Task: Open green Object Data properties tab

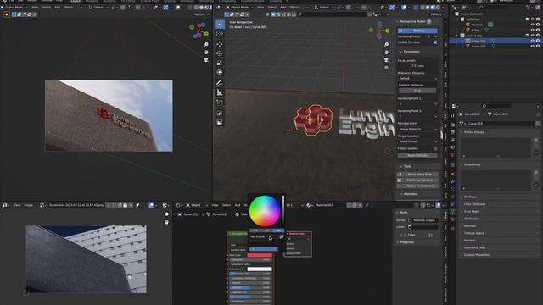Action: click(452, 212)
